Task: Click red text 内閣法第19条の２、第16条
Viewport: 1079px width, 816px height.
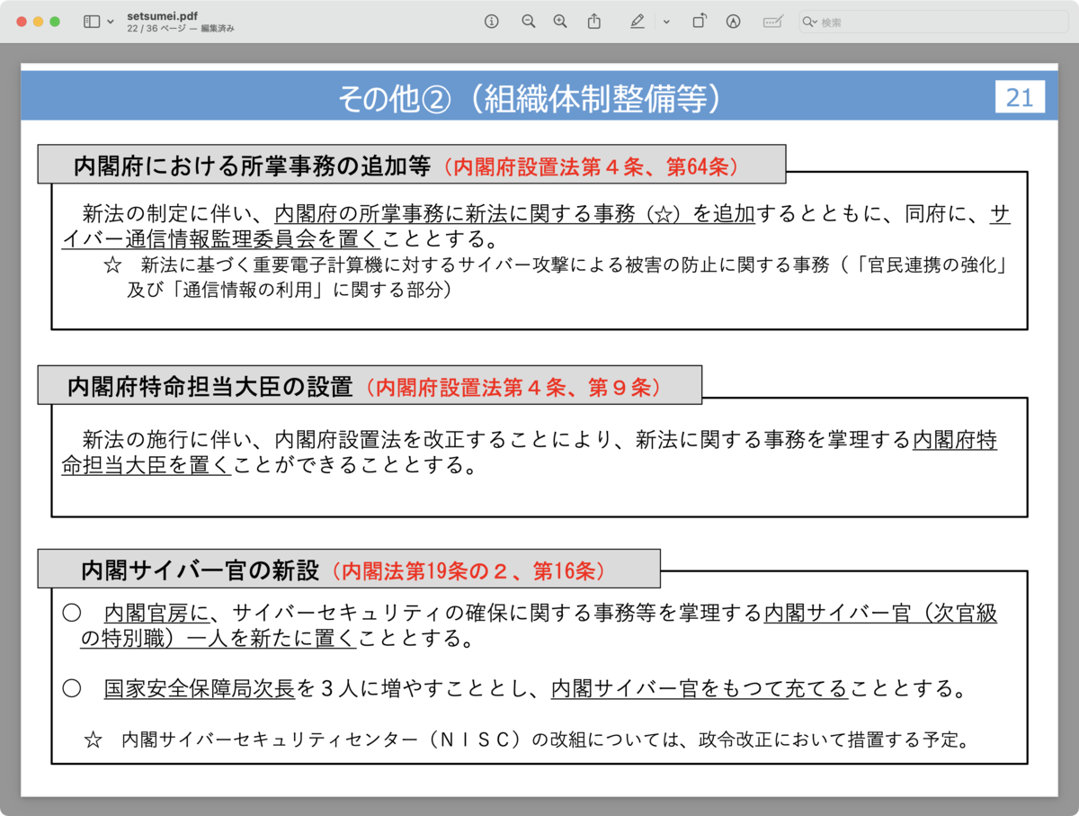Action: 468,570
